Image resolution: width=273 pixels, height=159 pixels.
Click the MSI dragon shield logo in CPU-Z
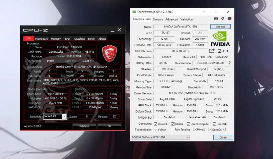(109, 54)
